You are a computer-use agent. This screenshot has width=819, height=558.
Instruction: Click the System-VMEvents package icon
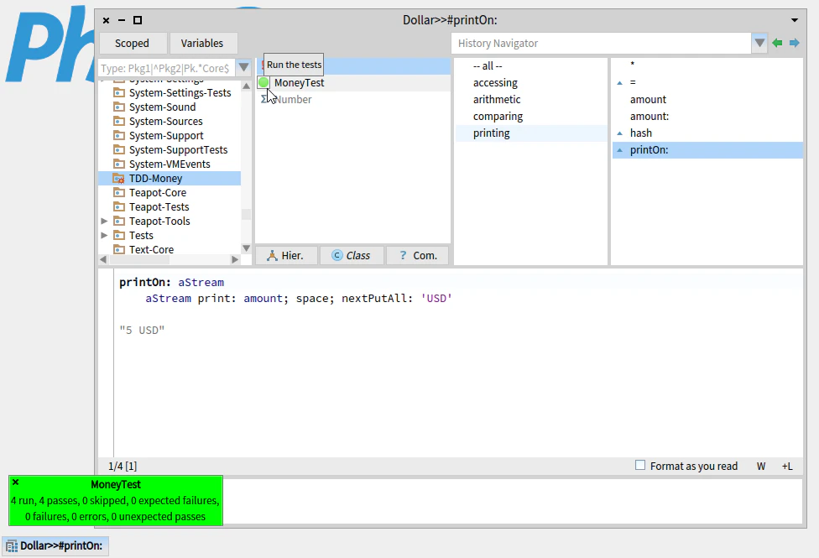click(119, 164)
